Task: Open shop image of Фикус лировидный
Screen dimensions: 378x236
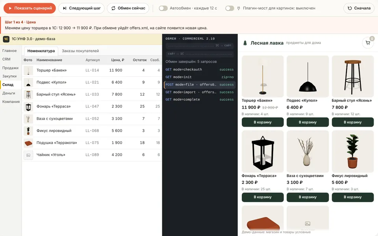Action: point(353,151)
